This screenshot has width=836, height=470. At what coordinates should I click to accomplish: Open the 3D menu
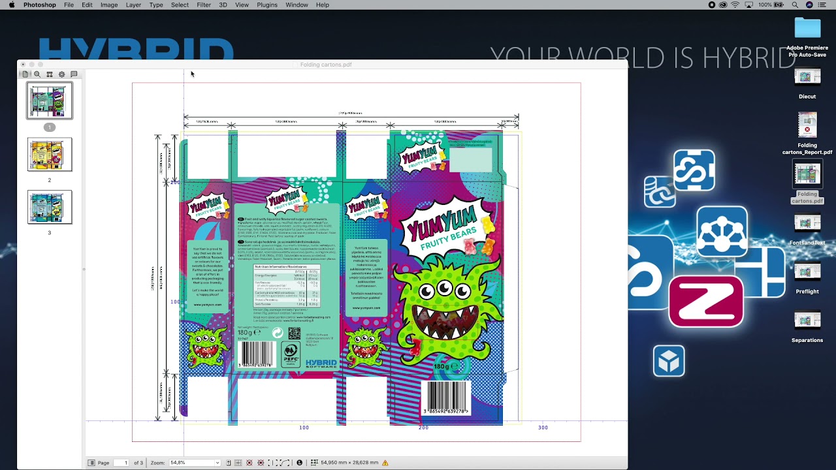pyautogui.click(x=223, y=5)
